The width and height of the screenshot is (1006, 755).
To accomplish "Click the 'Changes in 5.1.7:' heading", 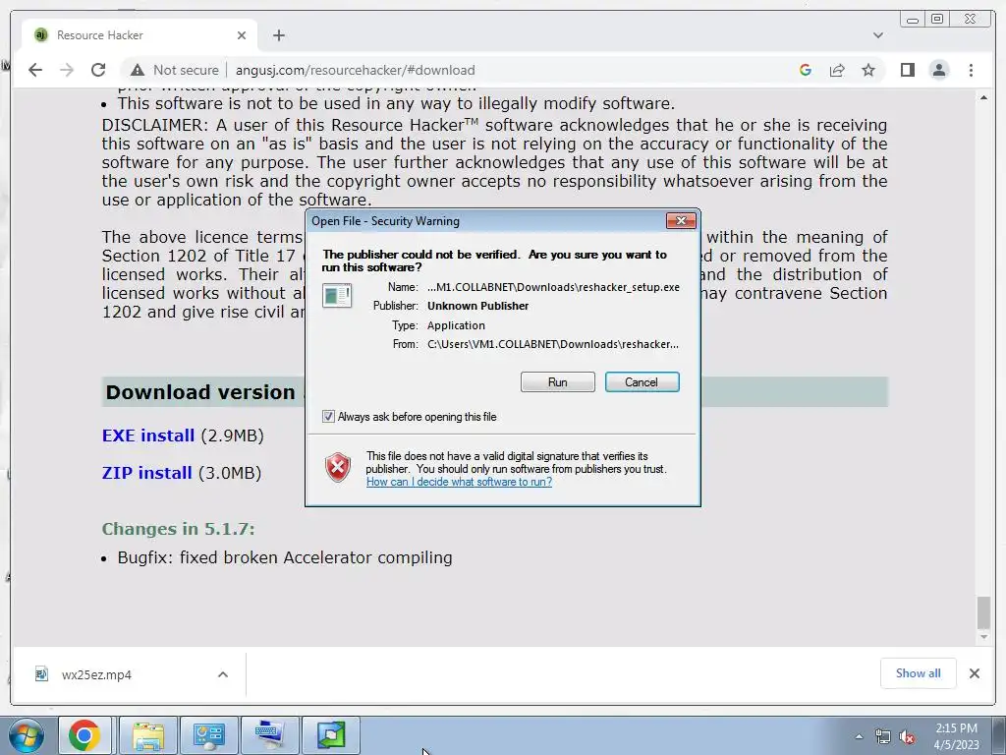I will pyautogui.click(x=179, y=529).
